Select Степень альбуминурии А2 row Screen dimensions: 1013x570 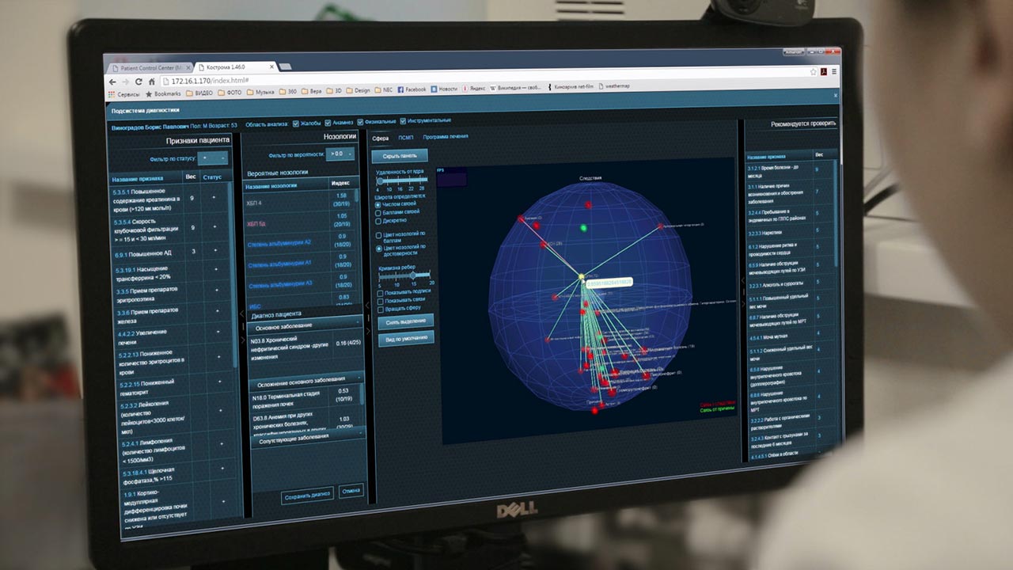coord(301,242)
